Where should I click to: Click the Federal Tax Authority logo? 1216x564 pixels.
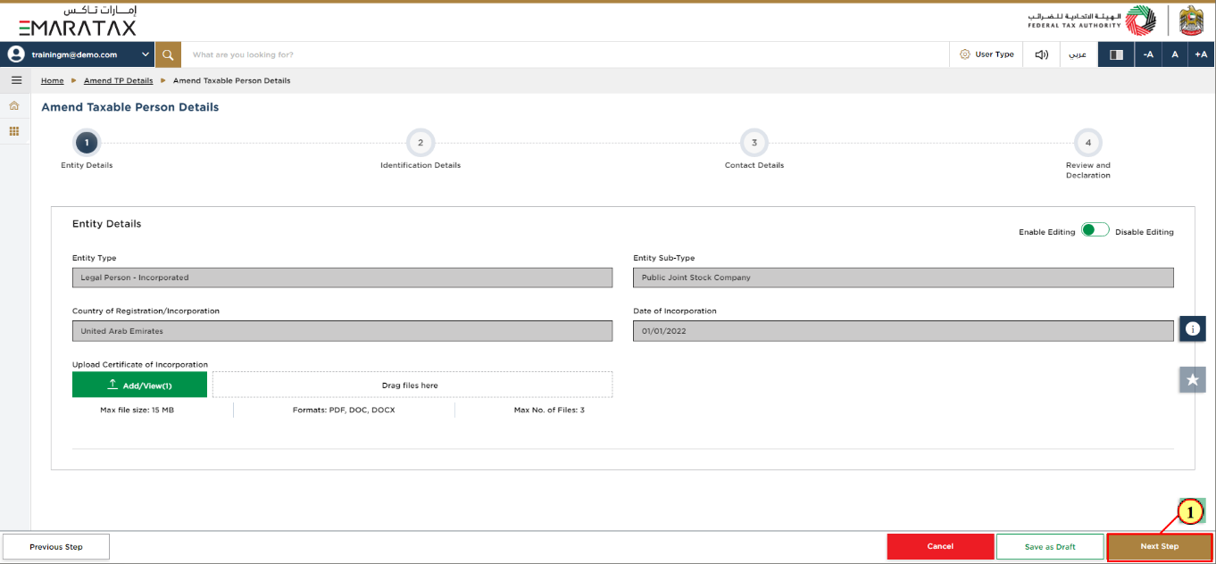coord(1091,21)
